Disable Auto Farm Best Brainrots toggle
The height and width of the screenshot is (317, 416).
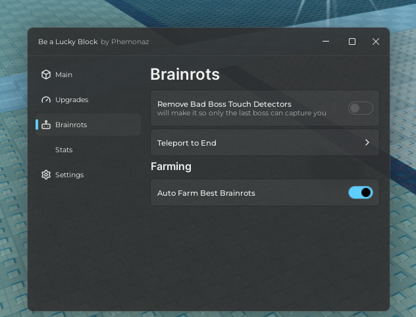click(x=360, y=192)
